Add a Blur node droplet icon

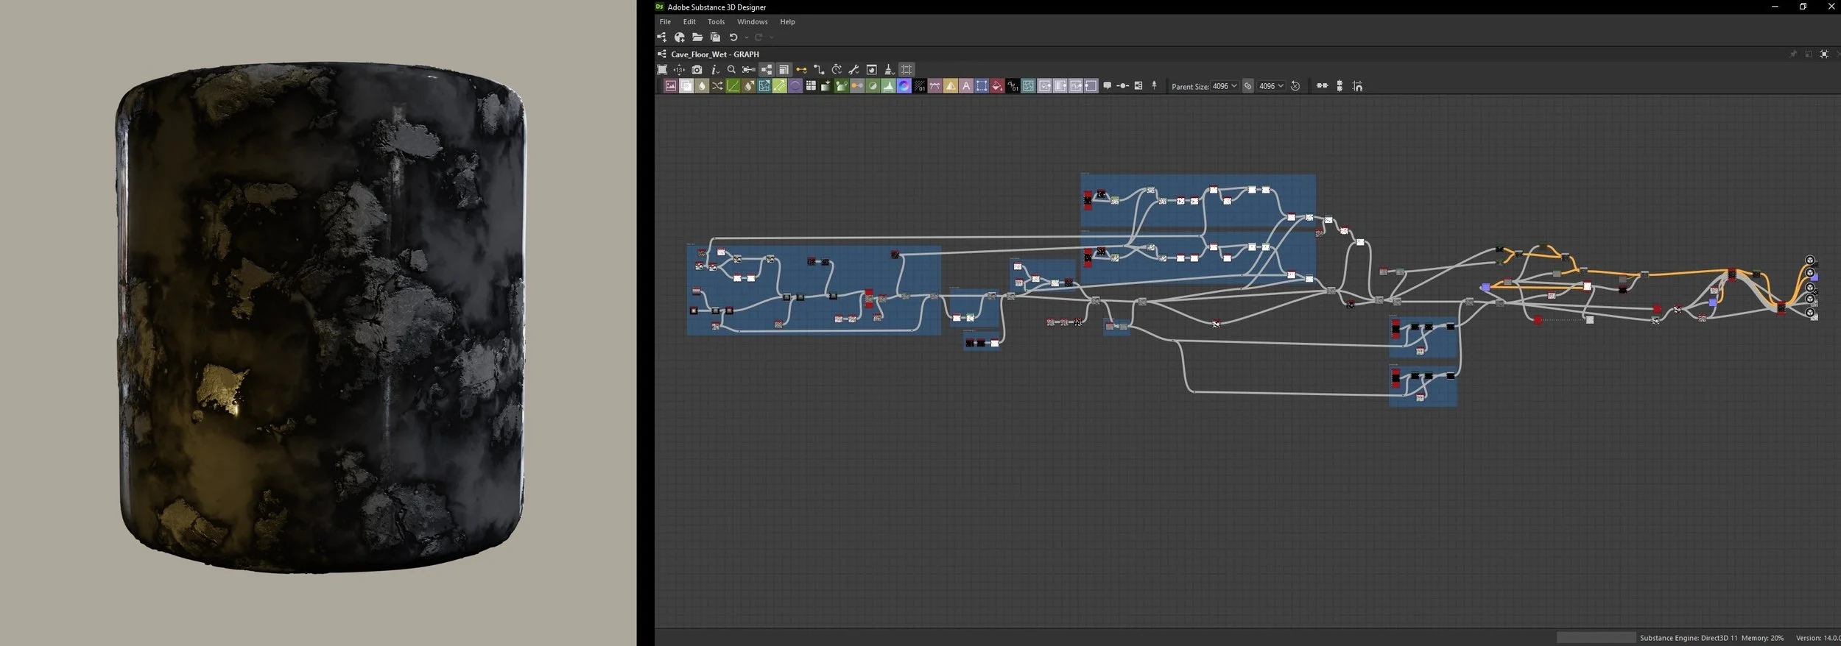(x=702, y=86)
